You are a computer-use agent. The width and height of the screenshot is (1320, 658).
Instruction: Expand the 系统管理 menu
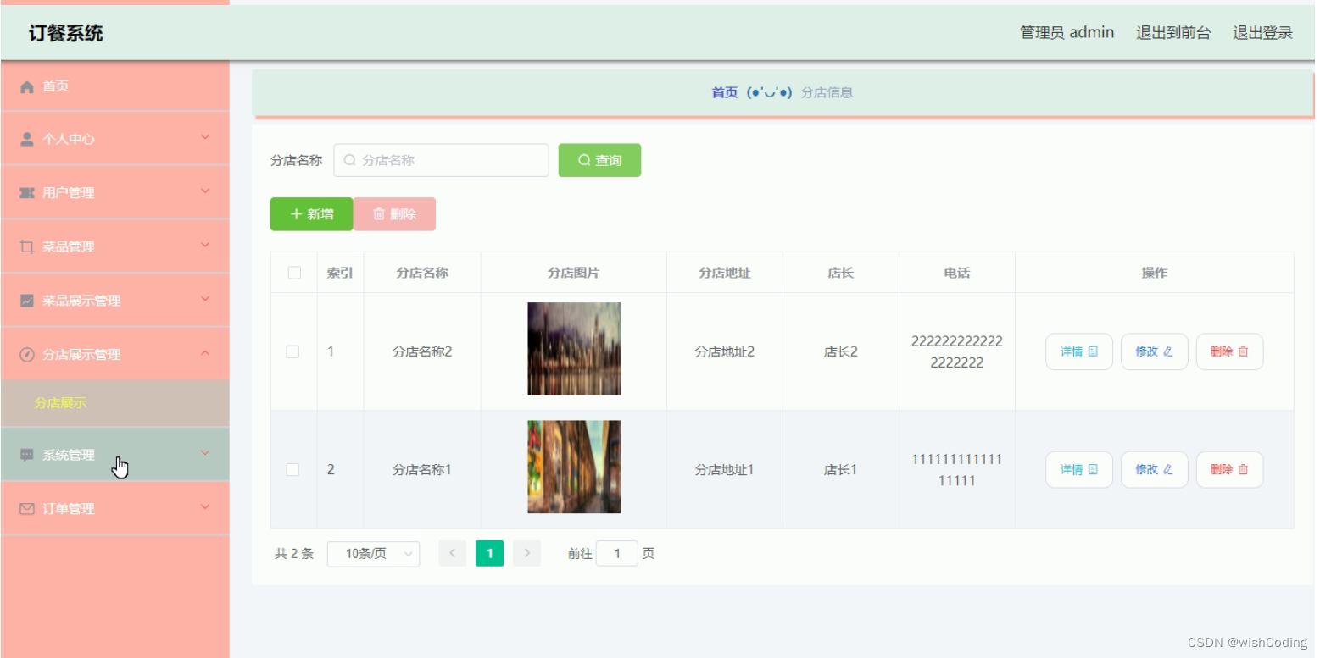coord(115,454)
